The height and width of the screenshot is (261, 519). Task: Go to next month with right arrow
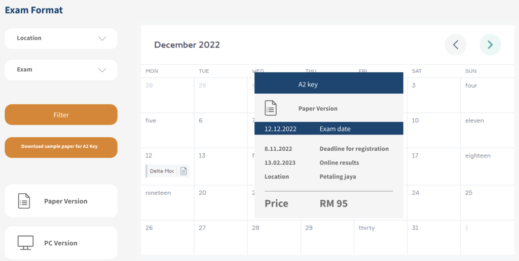point(490,45)
